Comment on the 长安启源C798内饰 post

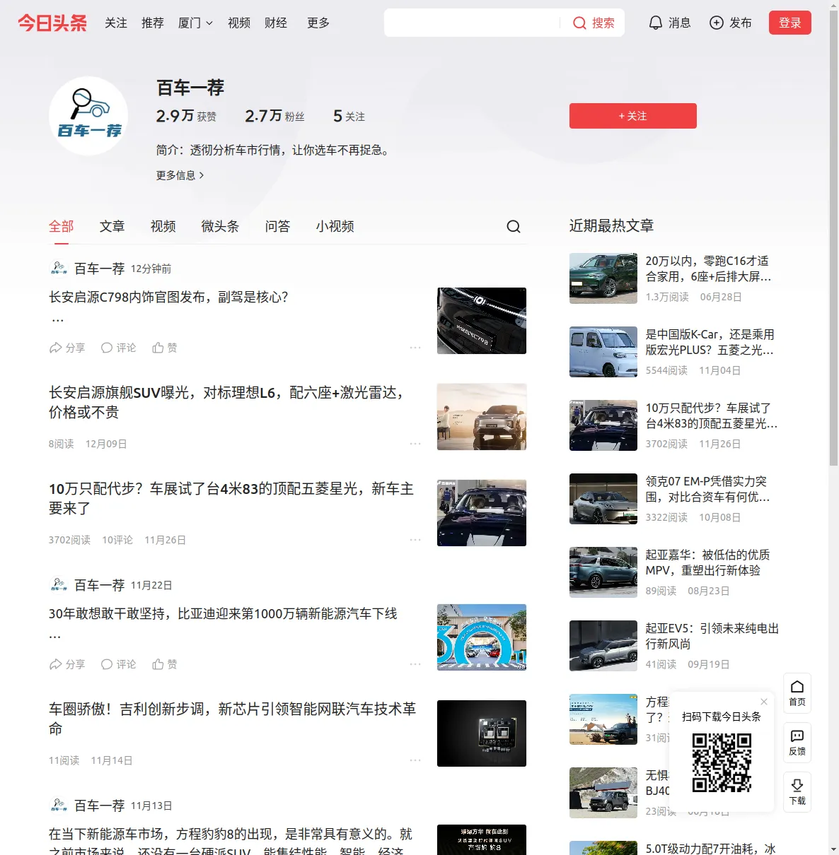pyautogui.click(x=118, y=348)
